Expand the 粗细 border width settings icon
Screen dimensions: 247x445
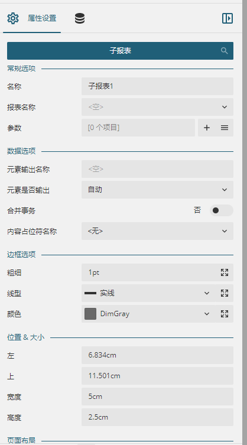tap(225, 272)
